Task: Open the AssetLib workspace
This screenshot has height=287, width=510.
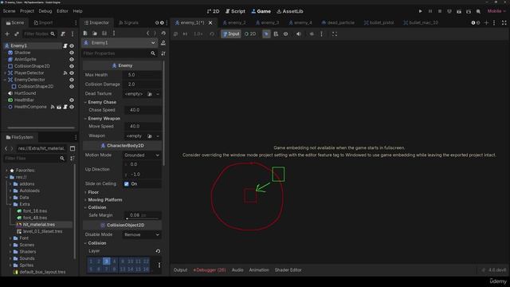Action: point(290,11)
